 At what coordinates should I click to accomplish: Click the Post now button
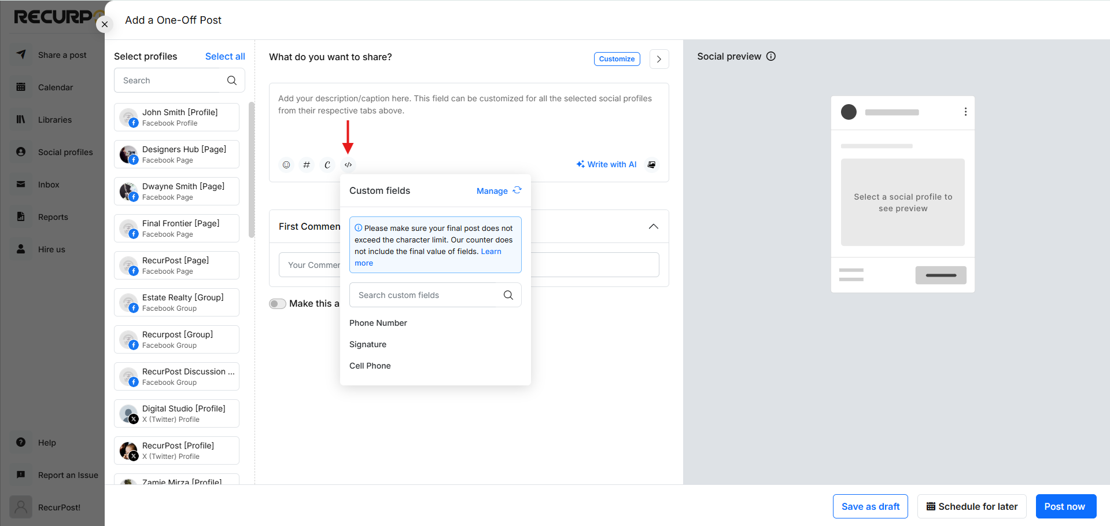pos(1066,506)
